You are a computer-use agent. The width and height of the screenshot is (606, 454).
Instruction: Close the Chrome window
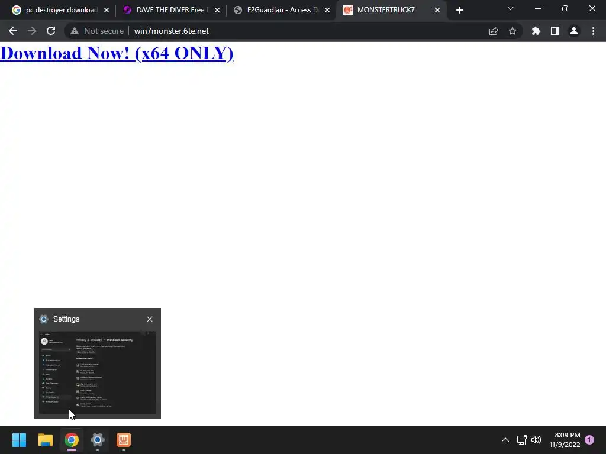(x=592, y=8)
